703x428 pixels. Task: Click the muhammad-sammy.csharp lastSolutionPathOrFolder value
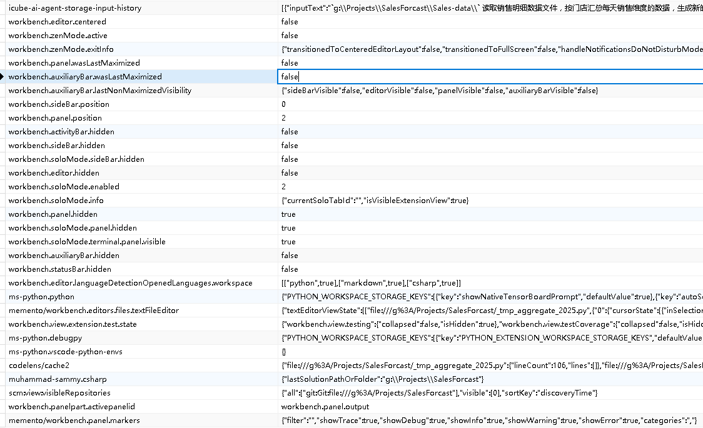383,379
